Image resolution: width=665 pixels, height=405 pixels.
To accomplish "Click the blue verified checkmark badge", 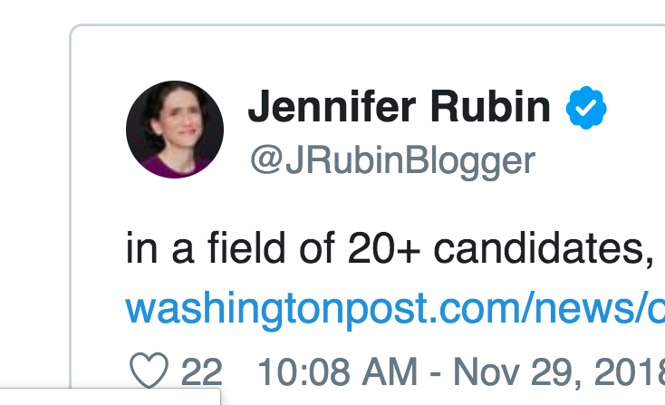I will coord(586,110).
